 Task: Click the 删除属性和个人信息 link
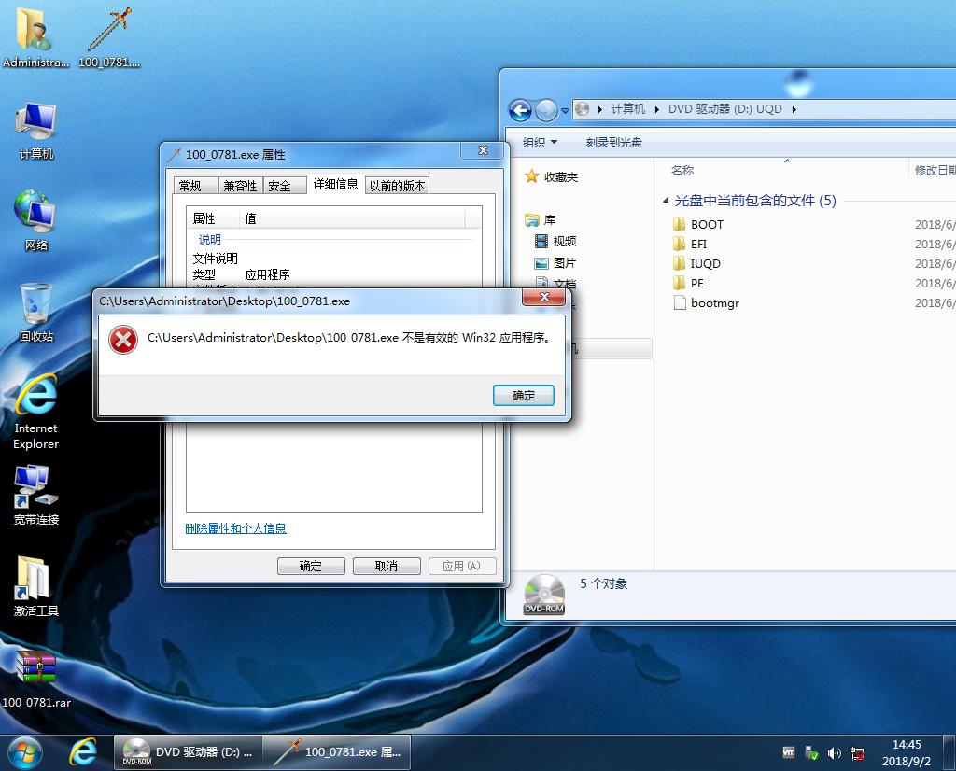236,528
